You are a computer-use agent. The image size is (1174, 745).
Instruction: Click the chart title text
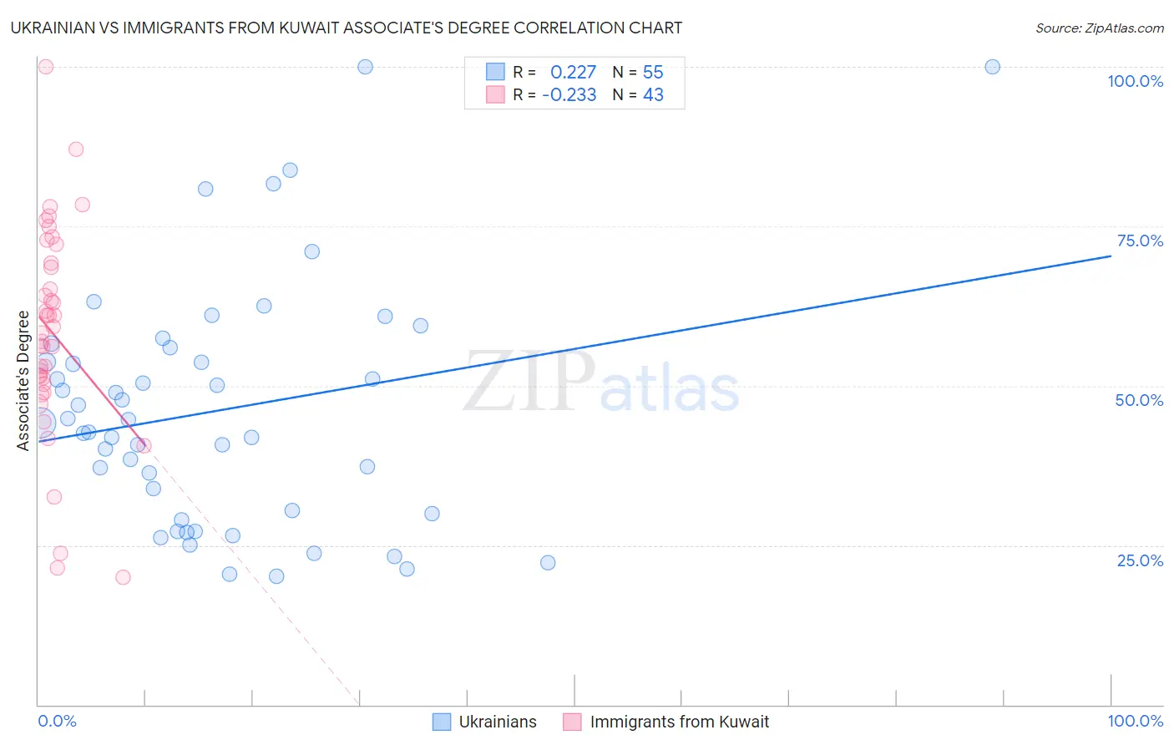coord(347,28)
